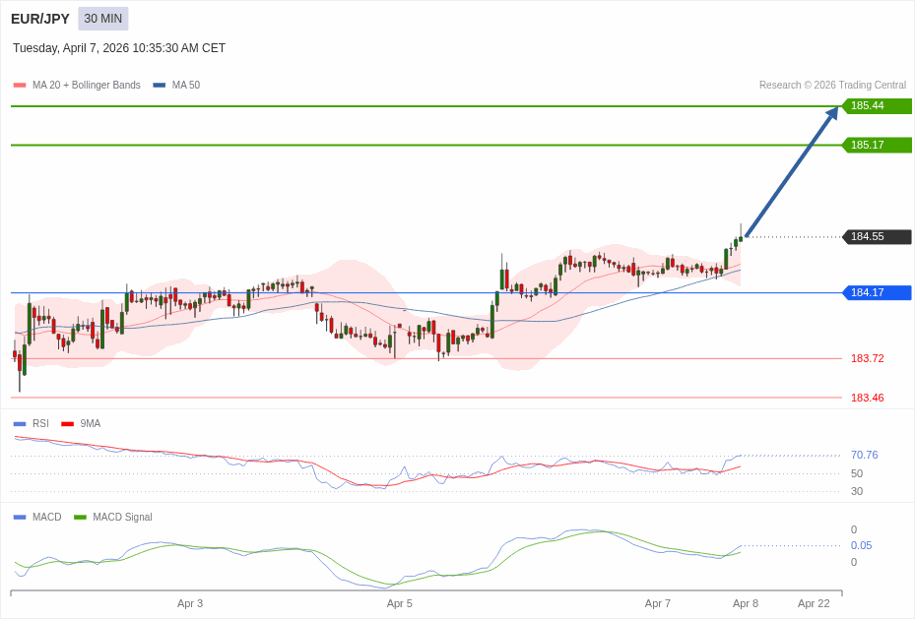
Task: Click the RSI value 70.76 label
Action: point(864,455)
